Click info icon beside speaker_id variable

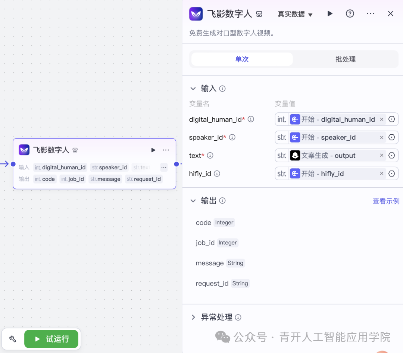pyautogui.click(x=232, y=137)
